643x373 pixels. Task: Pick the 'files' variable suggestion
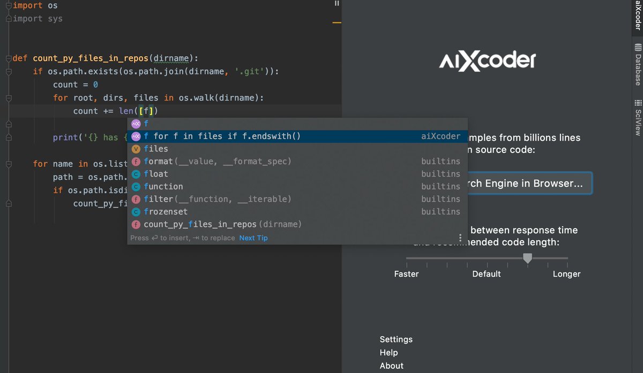[x=297, y=149]
